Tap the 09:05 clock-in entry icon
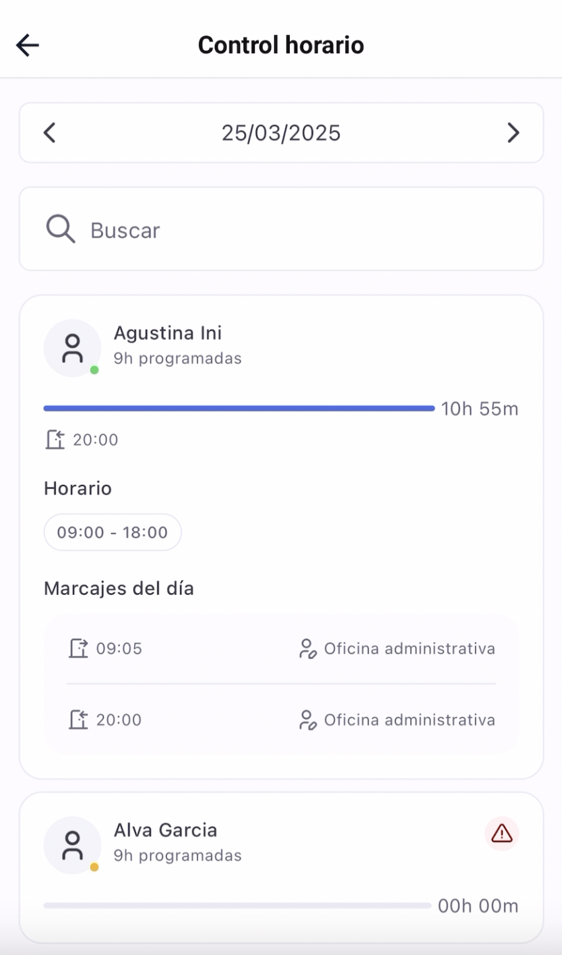562x955 pixels. coord(78,649)
